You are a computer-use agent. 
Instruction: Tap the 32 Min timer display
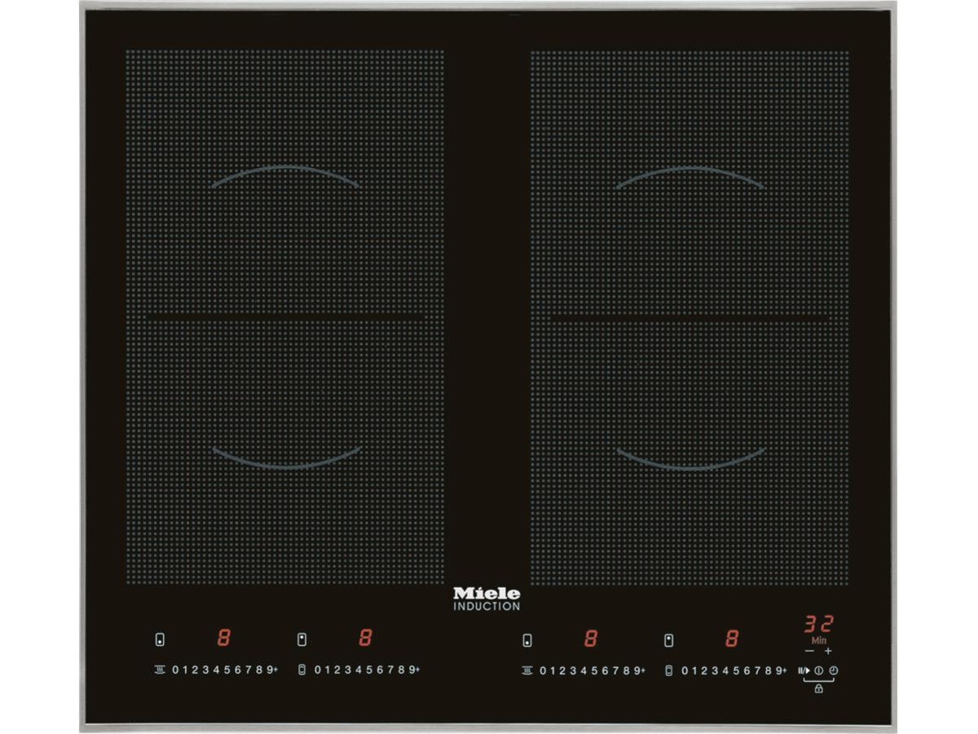[818, 626]
